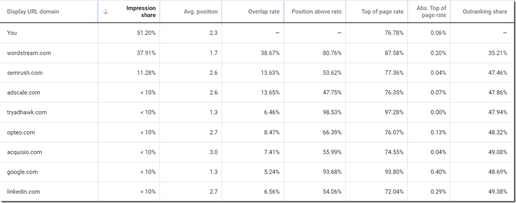Click the Top of page rate header
516x203 pixels.
[x=382, y=12]
